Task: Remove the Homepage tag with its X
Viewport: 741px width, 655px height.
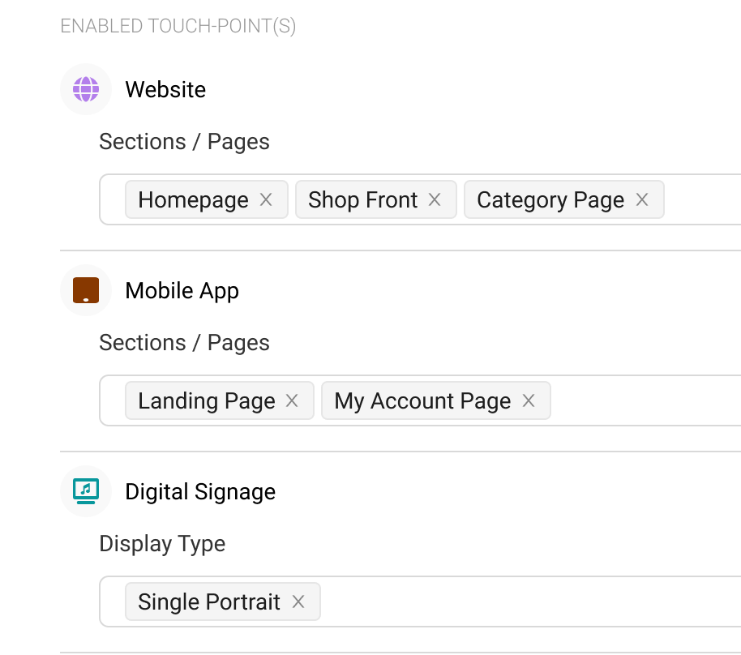Action: click(x=266, y=199)
